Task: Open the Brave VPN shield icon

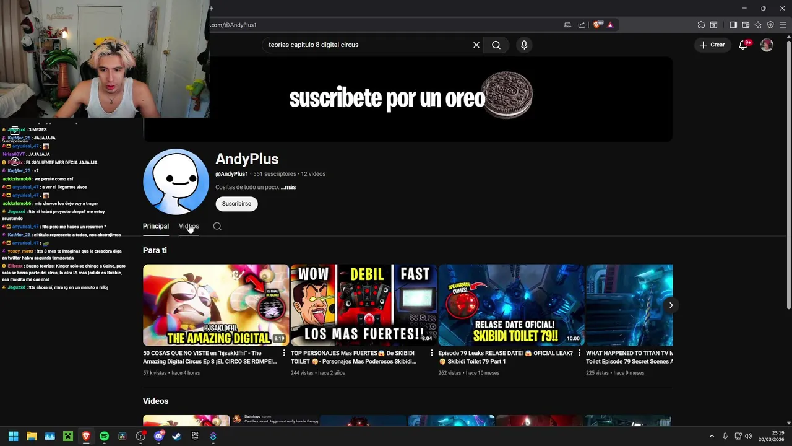Action: (x=770, y=25)
